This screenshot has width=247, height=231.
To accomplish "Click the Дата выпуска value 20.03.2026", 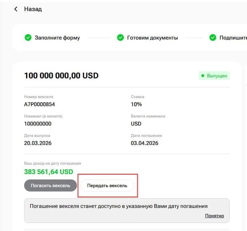I will pyautogui.click(x=38, y=143).
